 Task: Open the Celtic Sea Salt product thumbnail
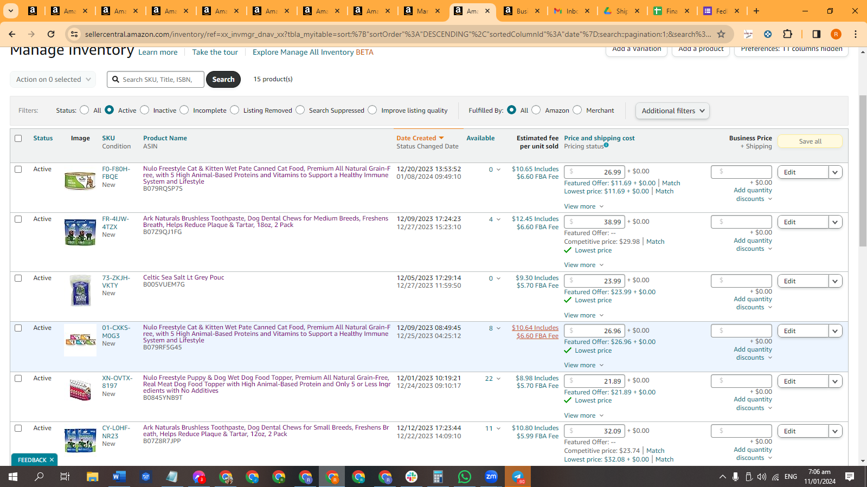(x=80, y=290)
